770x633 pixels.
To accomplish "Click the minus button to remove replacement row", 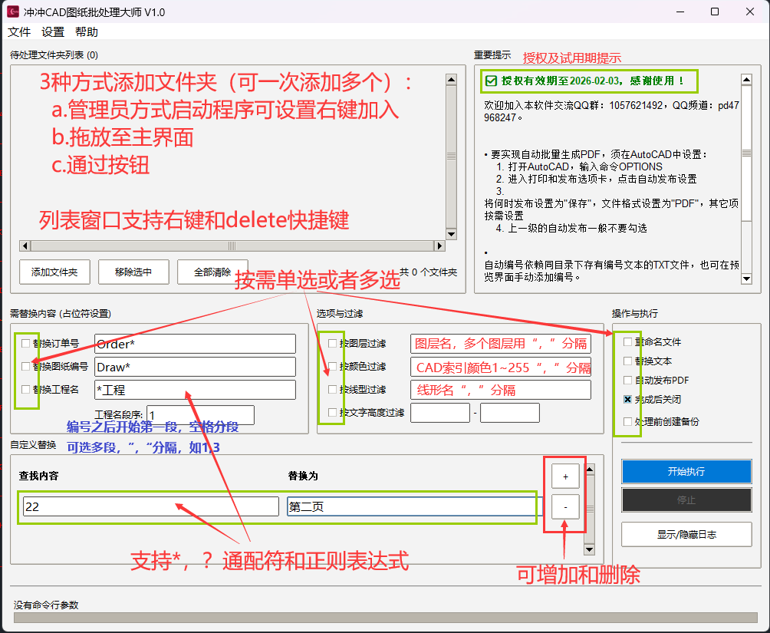I will pos(565,507).
